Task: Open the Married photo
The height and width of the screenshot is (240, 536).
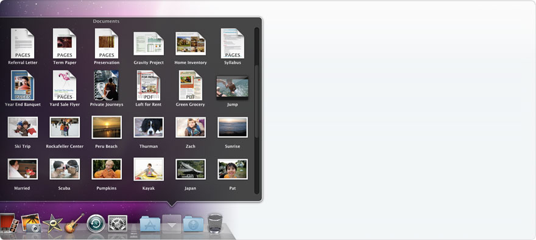Action: (x=23, y=169)
